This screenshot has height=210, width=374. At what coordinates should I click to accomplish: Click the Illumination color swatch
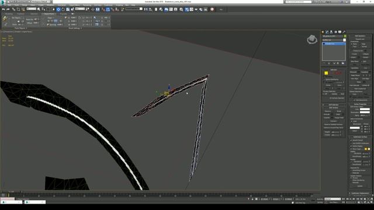365,112
